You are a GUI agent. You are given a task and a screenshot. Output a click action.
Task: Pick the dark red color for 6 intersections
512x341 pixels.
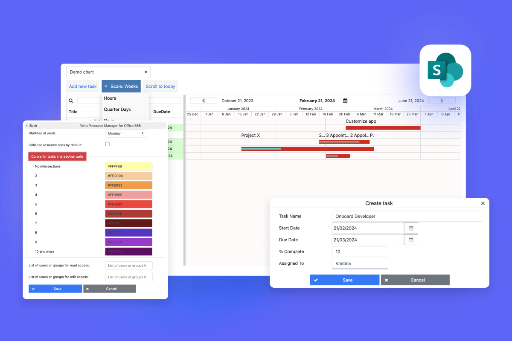point(128,214)
